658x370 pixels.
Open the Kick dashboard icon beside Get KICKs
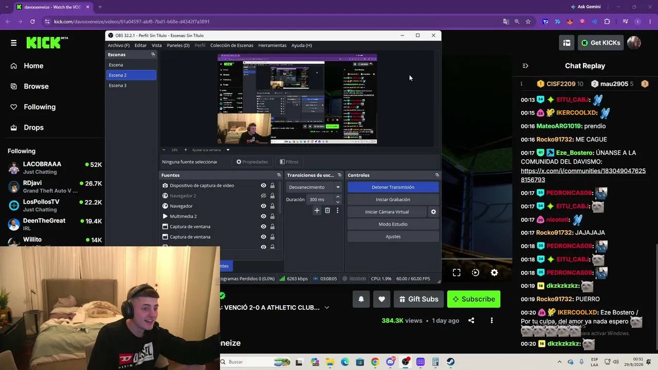pyautogui.click(x=566, y=43)
